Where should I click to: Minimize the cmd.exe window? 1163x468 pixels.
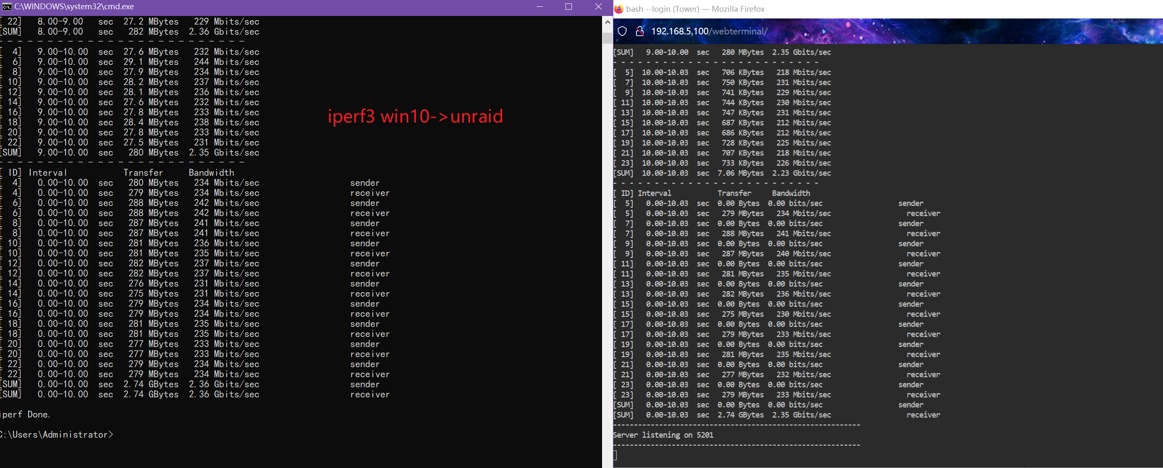coord(540,7)
